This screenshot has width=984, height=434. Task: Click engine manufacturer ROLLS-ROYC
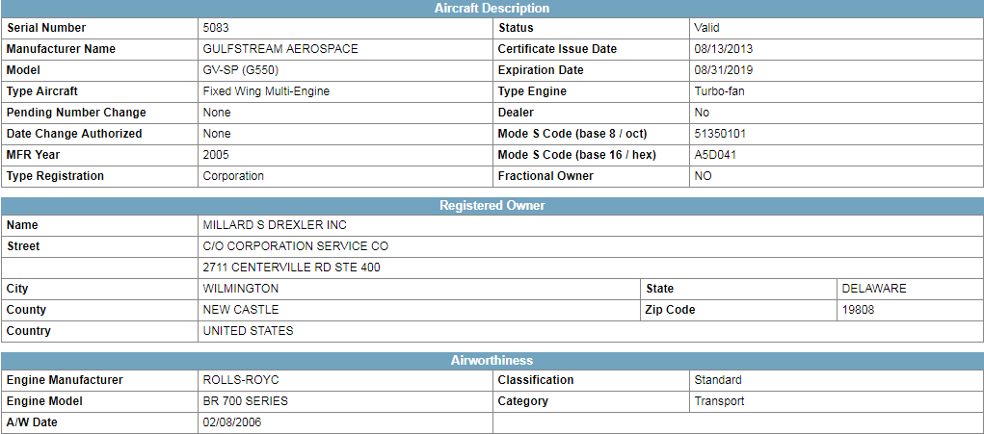(239, 380)
